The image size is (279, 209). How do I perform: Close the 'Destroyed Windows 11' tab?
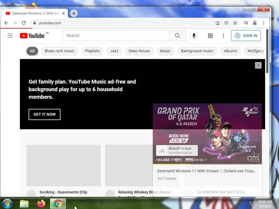click(63, 13)
